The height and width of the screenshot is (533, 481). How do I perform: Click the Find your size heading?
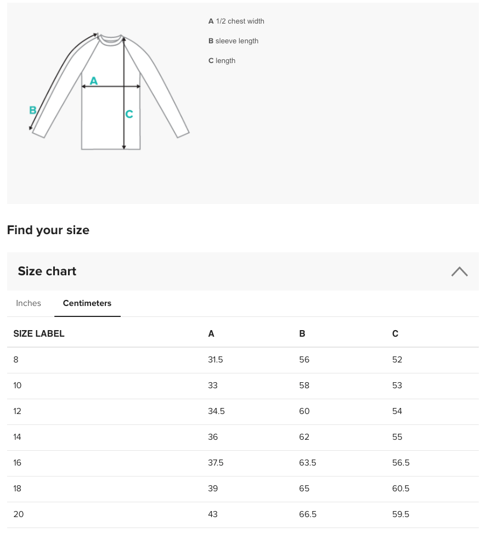coord(48,230)
